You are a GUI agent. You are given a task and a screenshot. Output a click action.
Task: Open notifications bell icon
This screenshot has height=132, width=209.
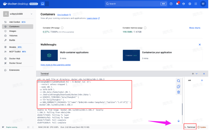177,4
